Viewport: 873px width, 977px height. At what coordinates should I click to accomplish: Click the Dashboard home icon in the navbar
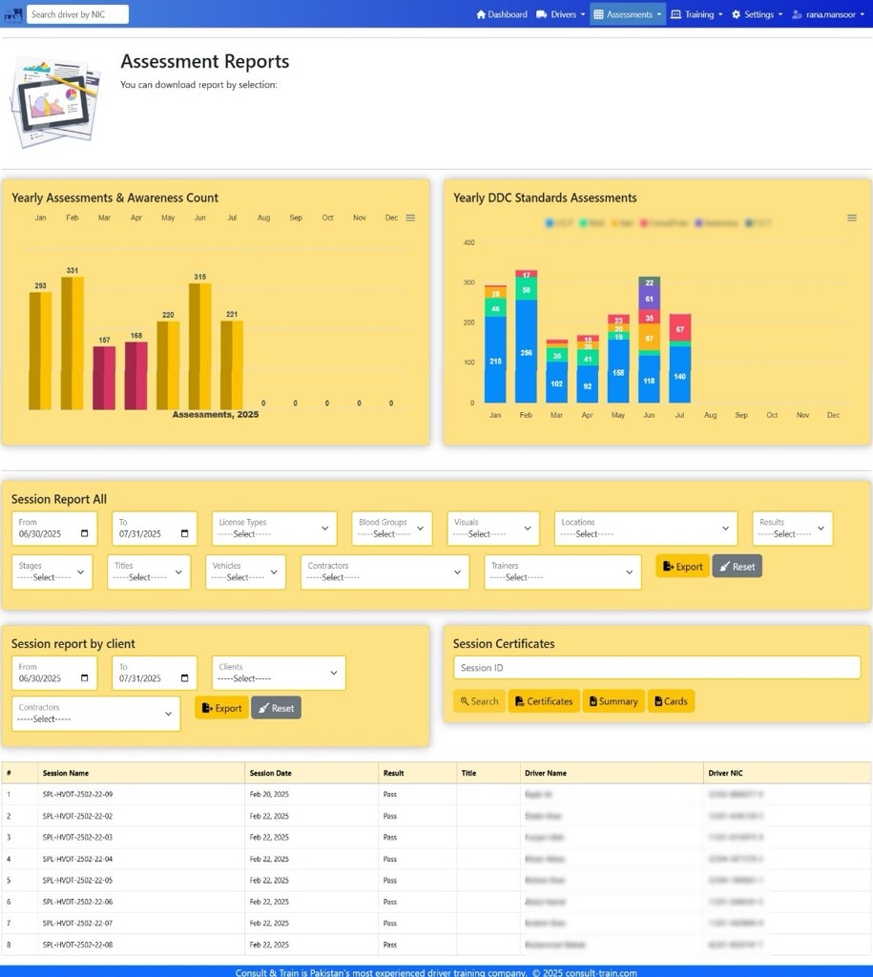click(482, 14)
